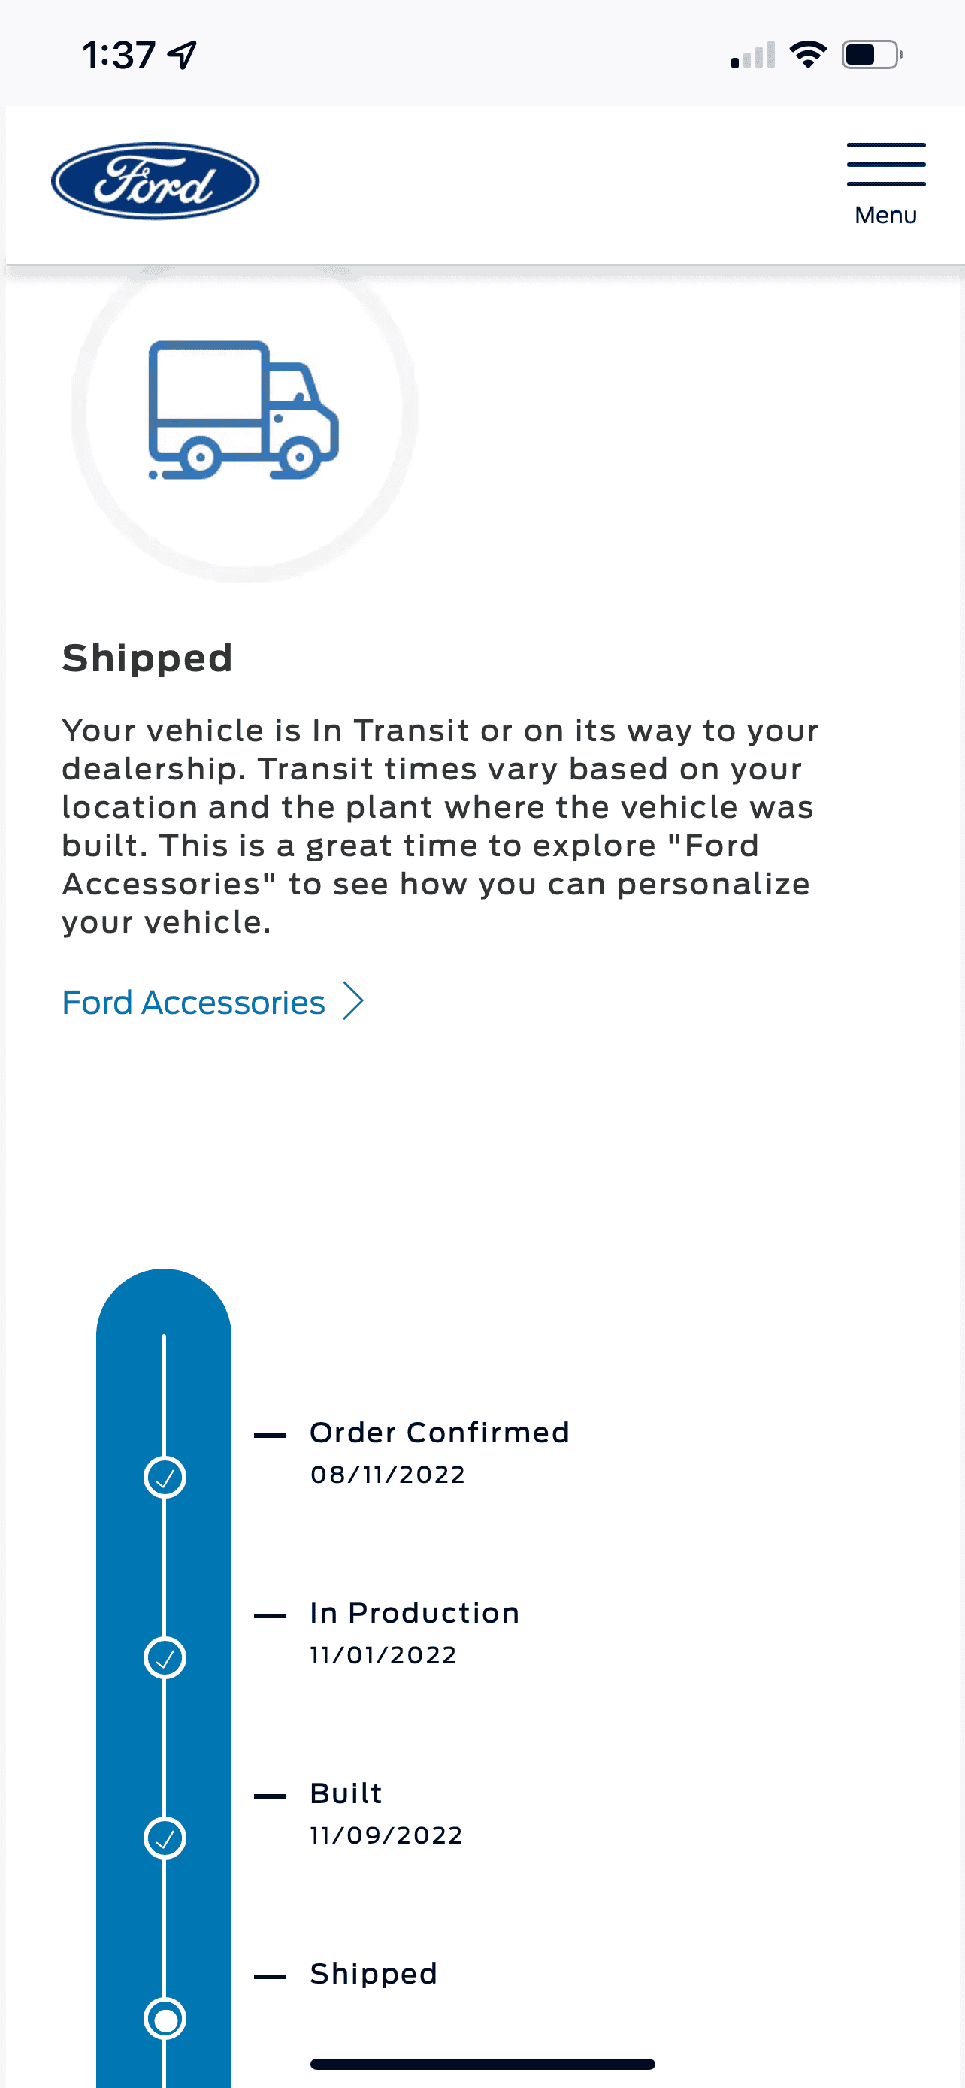Tap the location arrow icon by clock
Image resolution: width=965 pixels, height=2088 pixels.
coord(183,55)
